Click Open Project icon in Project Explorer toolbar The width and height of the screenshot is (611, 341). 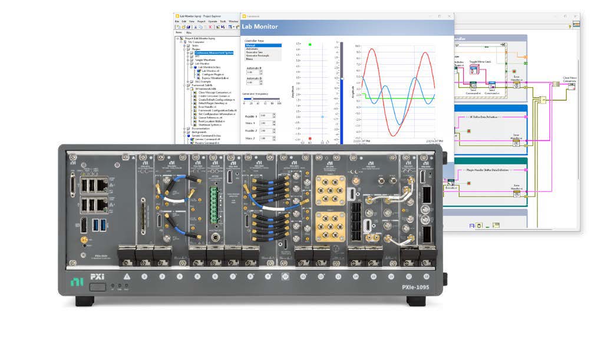[x=183, y=27]
